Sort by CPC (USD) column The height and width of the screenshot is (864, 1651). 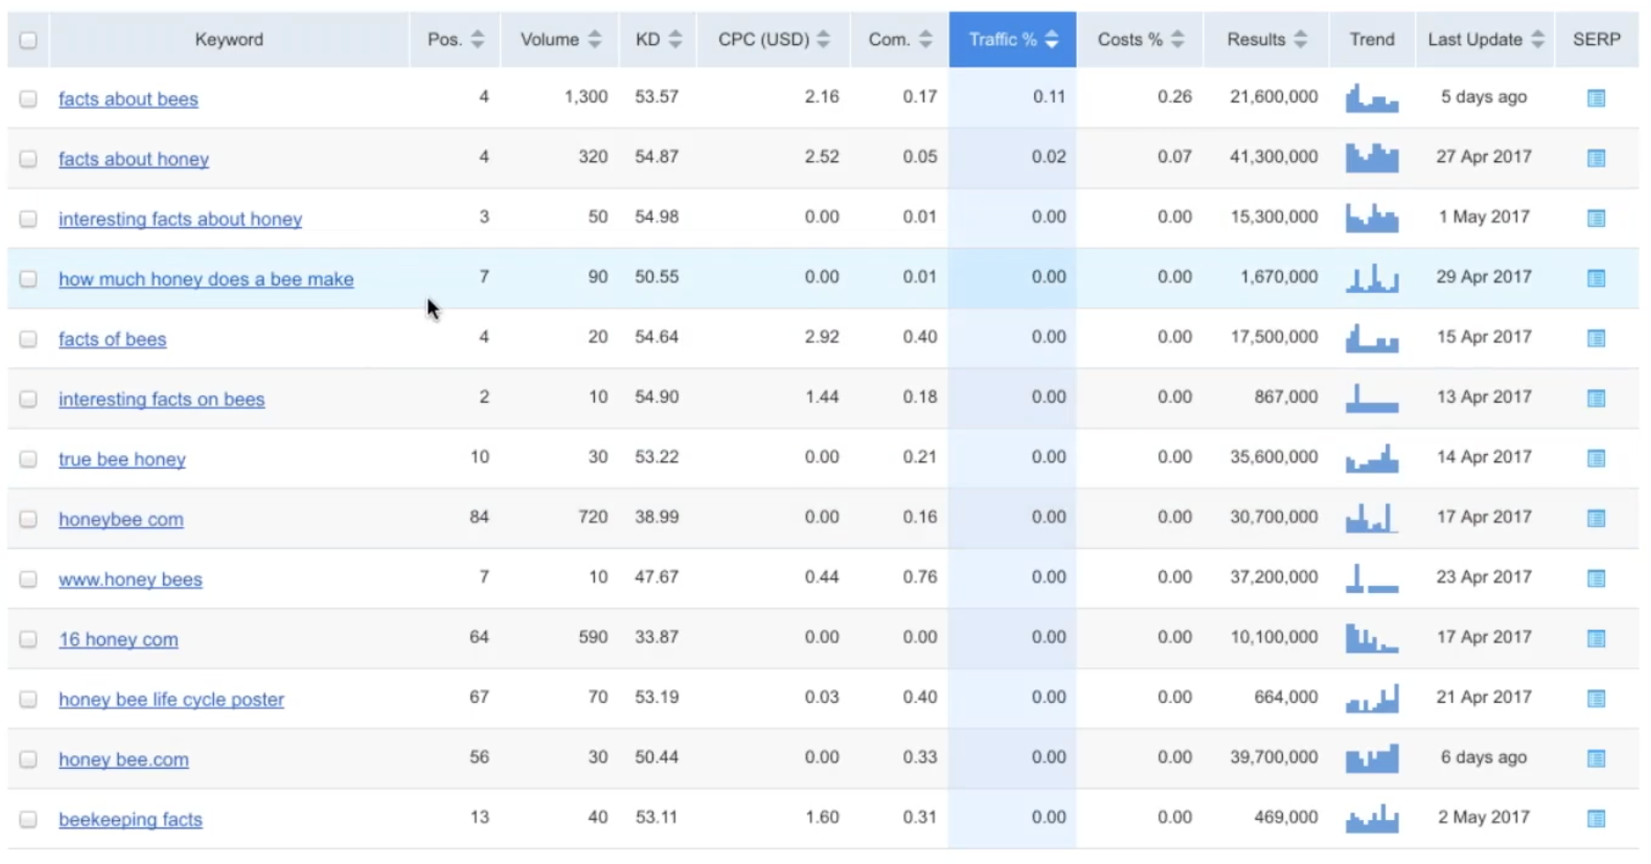pyautogui.click(x=773, y=39)
